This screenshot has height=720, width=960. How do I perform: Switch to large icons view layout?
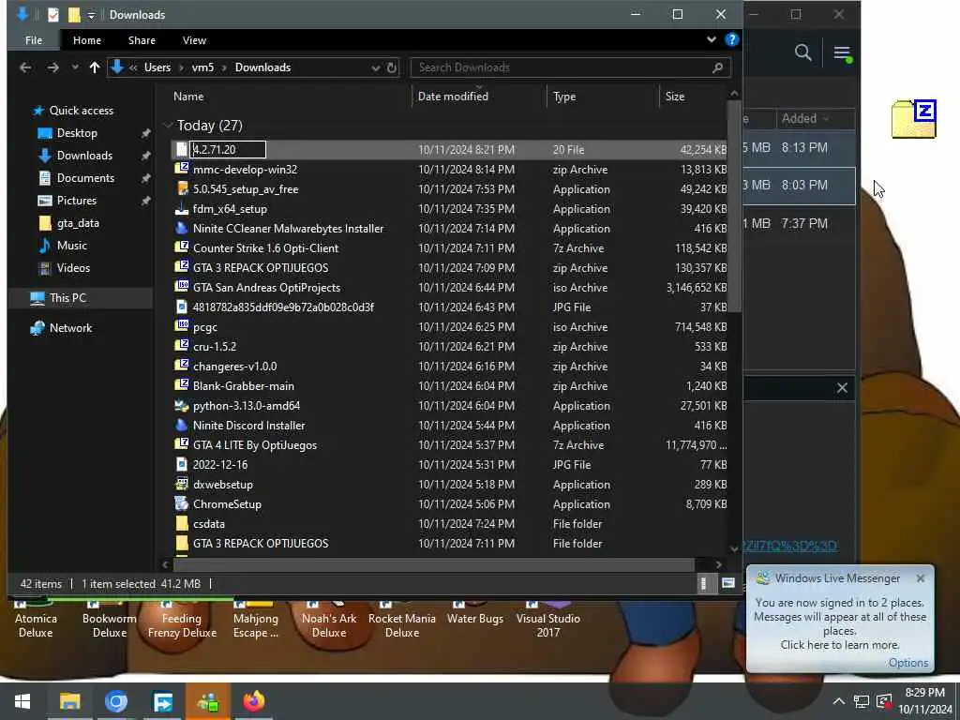[x=727, y=583]
